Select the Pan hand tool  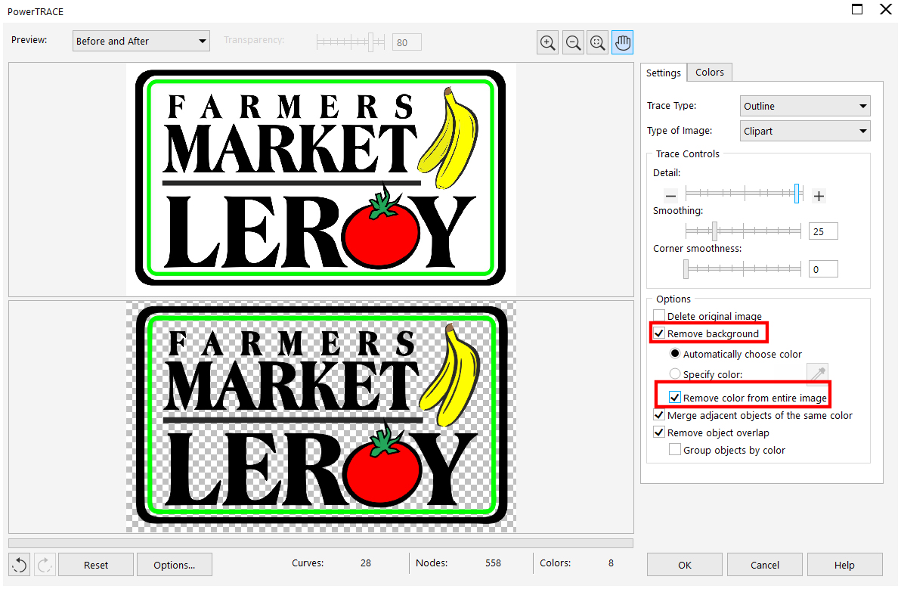point(622,42)
